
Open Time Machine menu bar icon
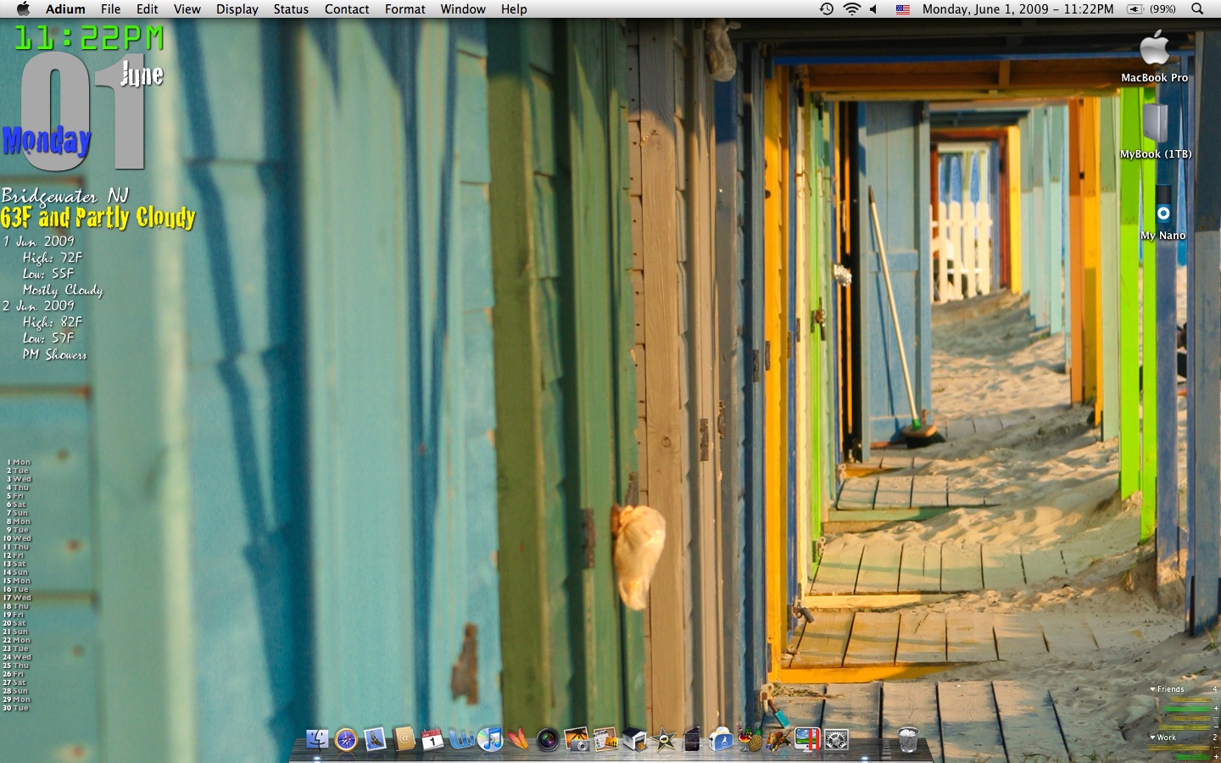point(826,8)
